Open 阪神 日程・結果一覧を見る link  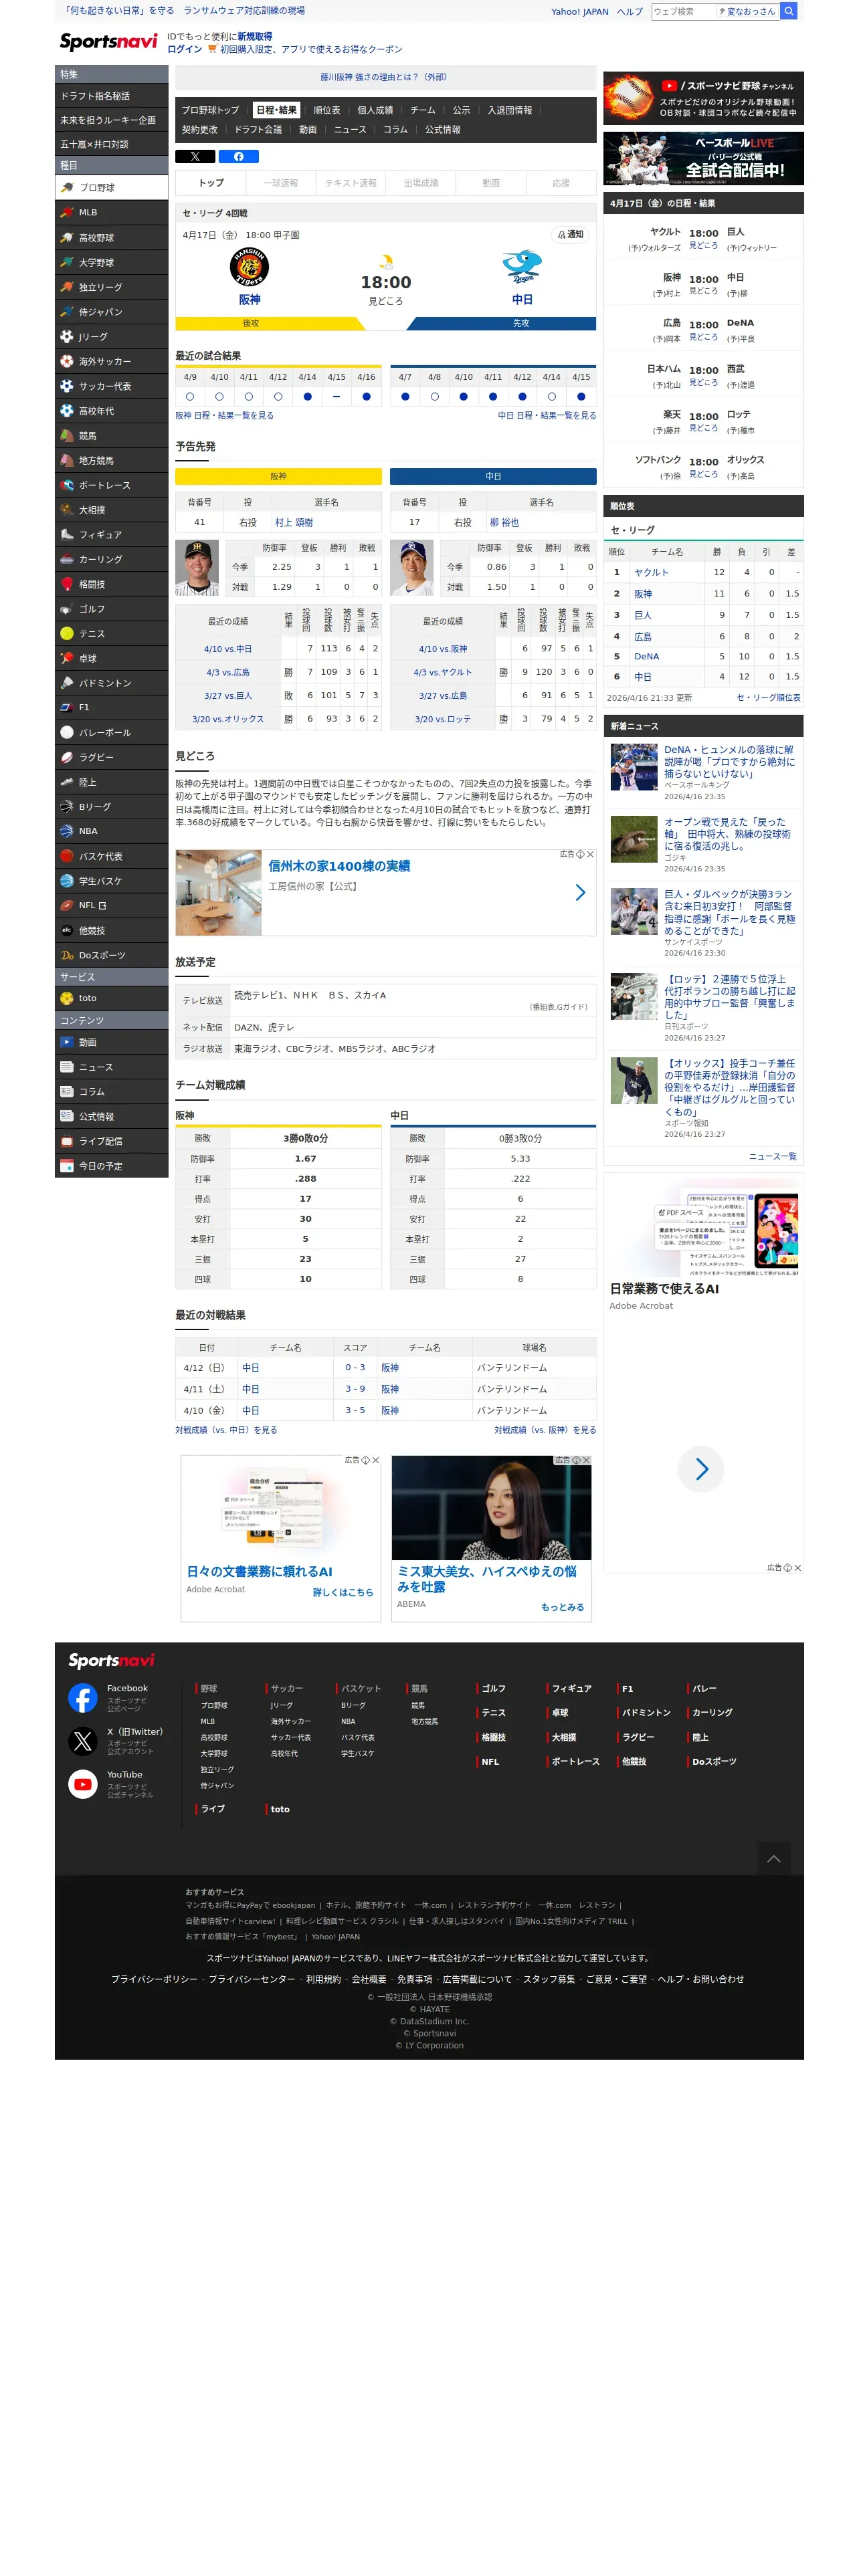coord(224,415)
